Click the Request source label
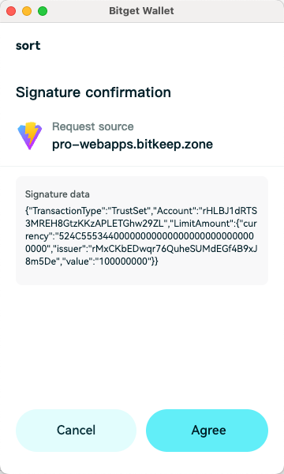The width and height of the screenshot is (284, 474). pos(93,126)
